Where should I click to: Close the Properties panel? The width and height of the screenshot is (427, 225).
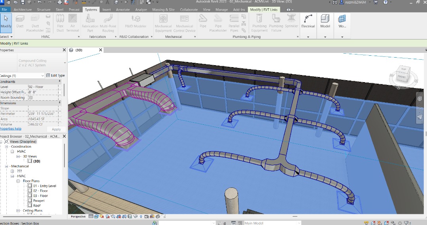pyautogui.click(x=64, y=50)
